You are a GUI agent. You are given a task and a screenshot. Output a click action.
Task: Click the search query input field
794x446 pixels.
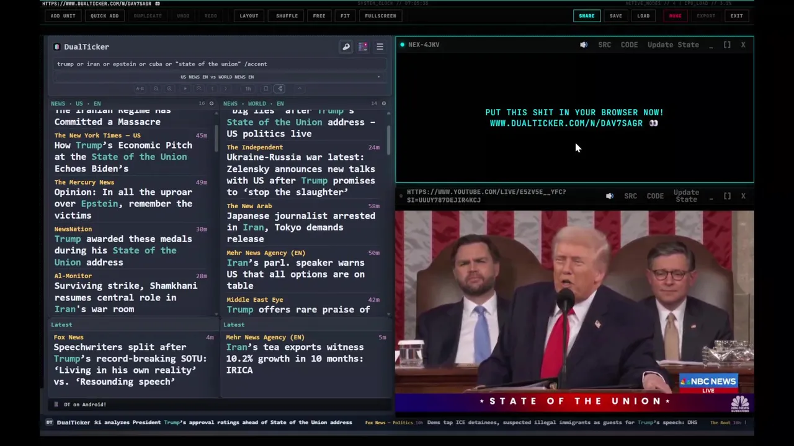coord(220,64)
